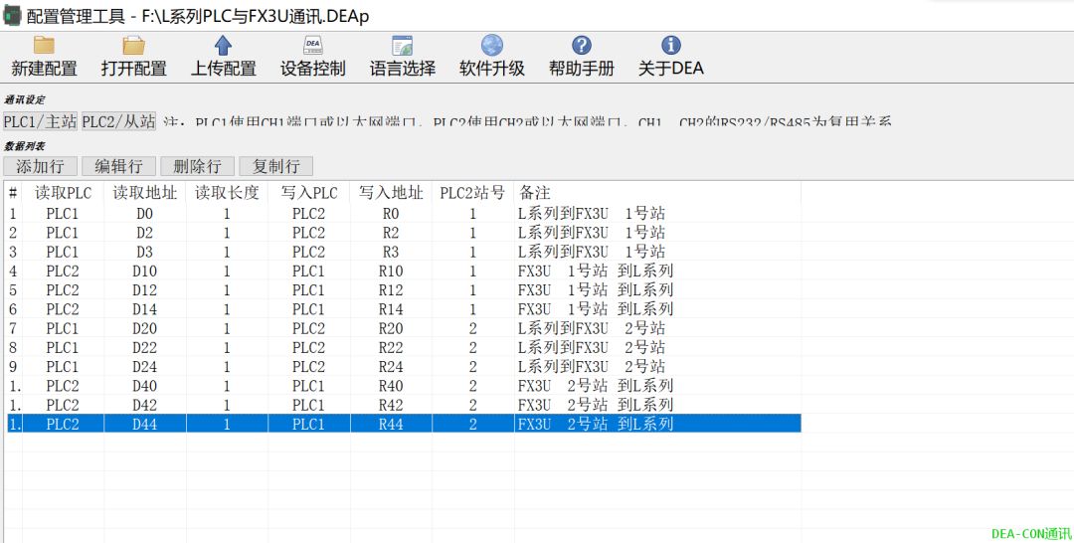Select write address cell R40
This screenshot has width=1074, height=543.
[391, 386]
